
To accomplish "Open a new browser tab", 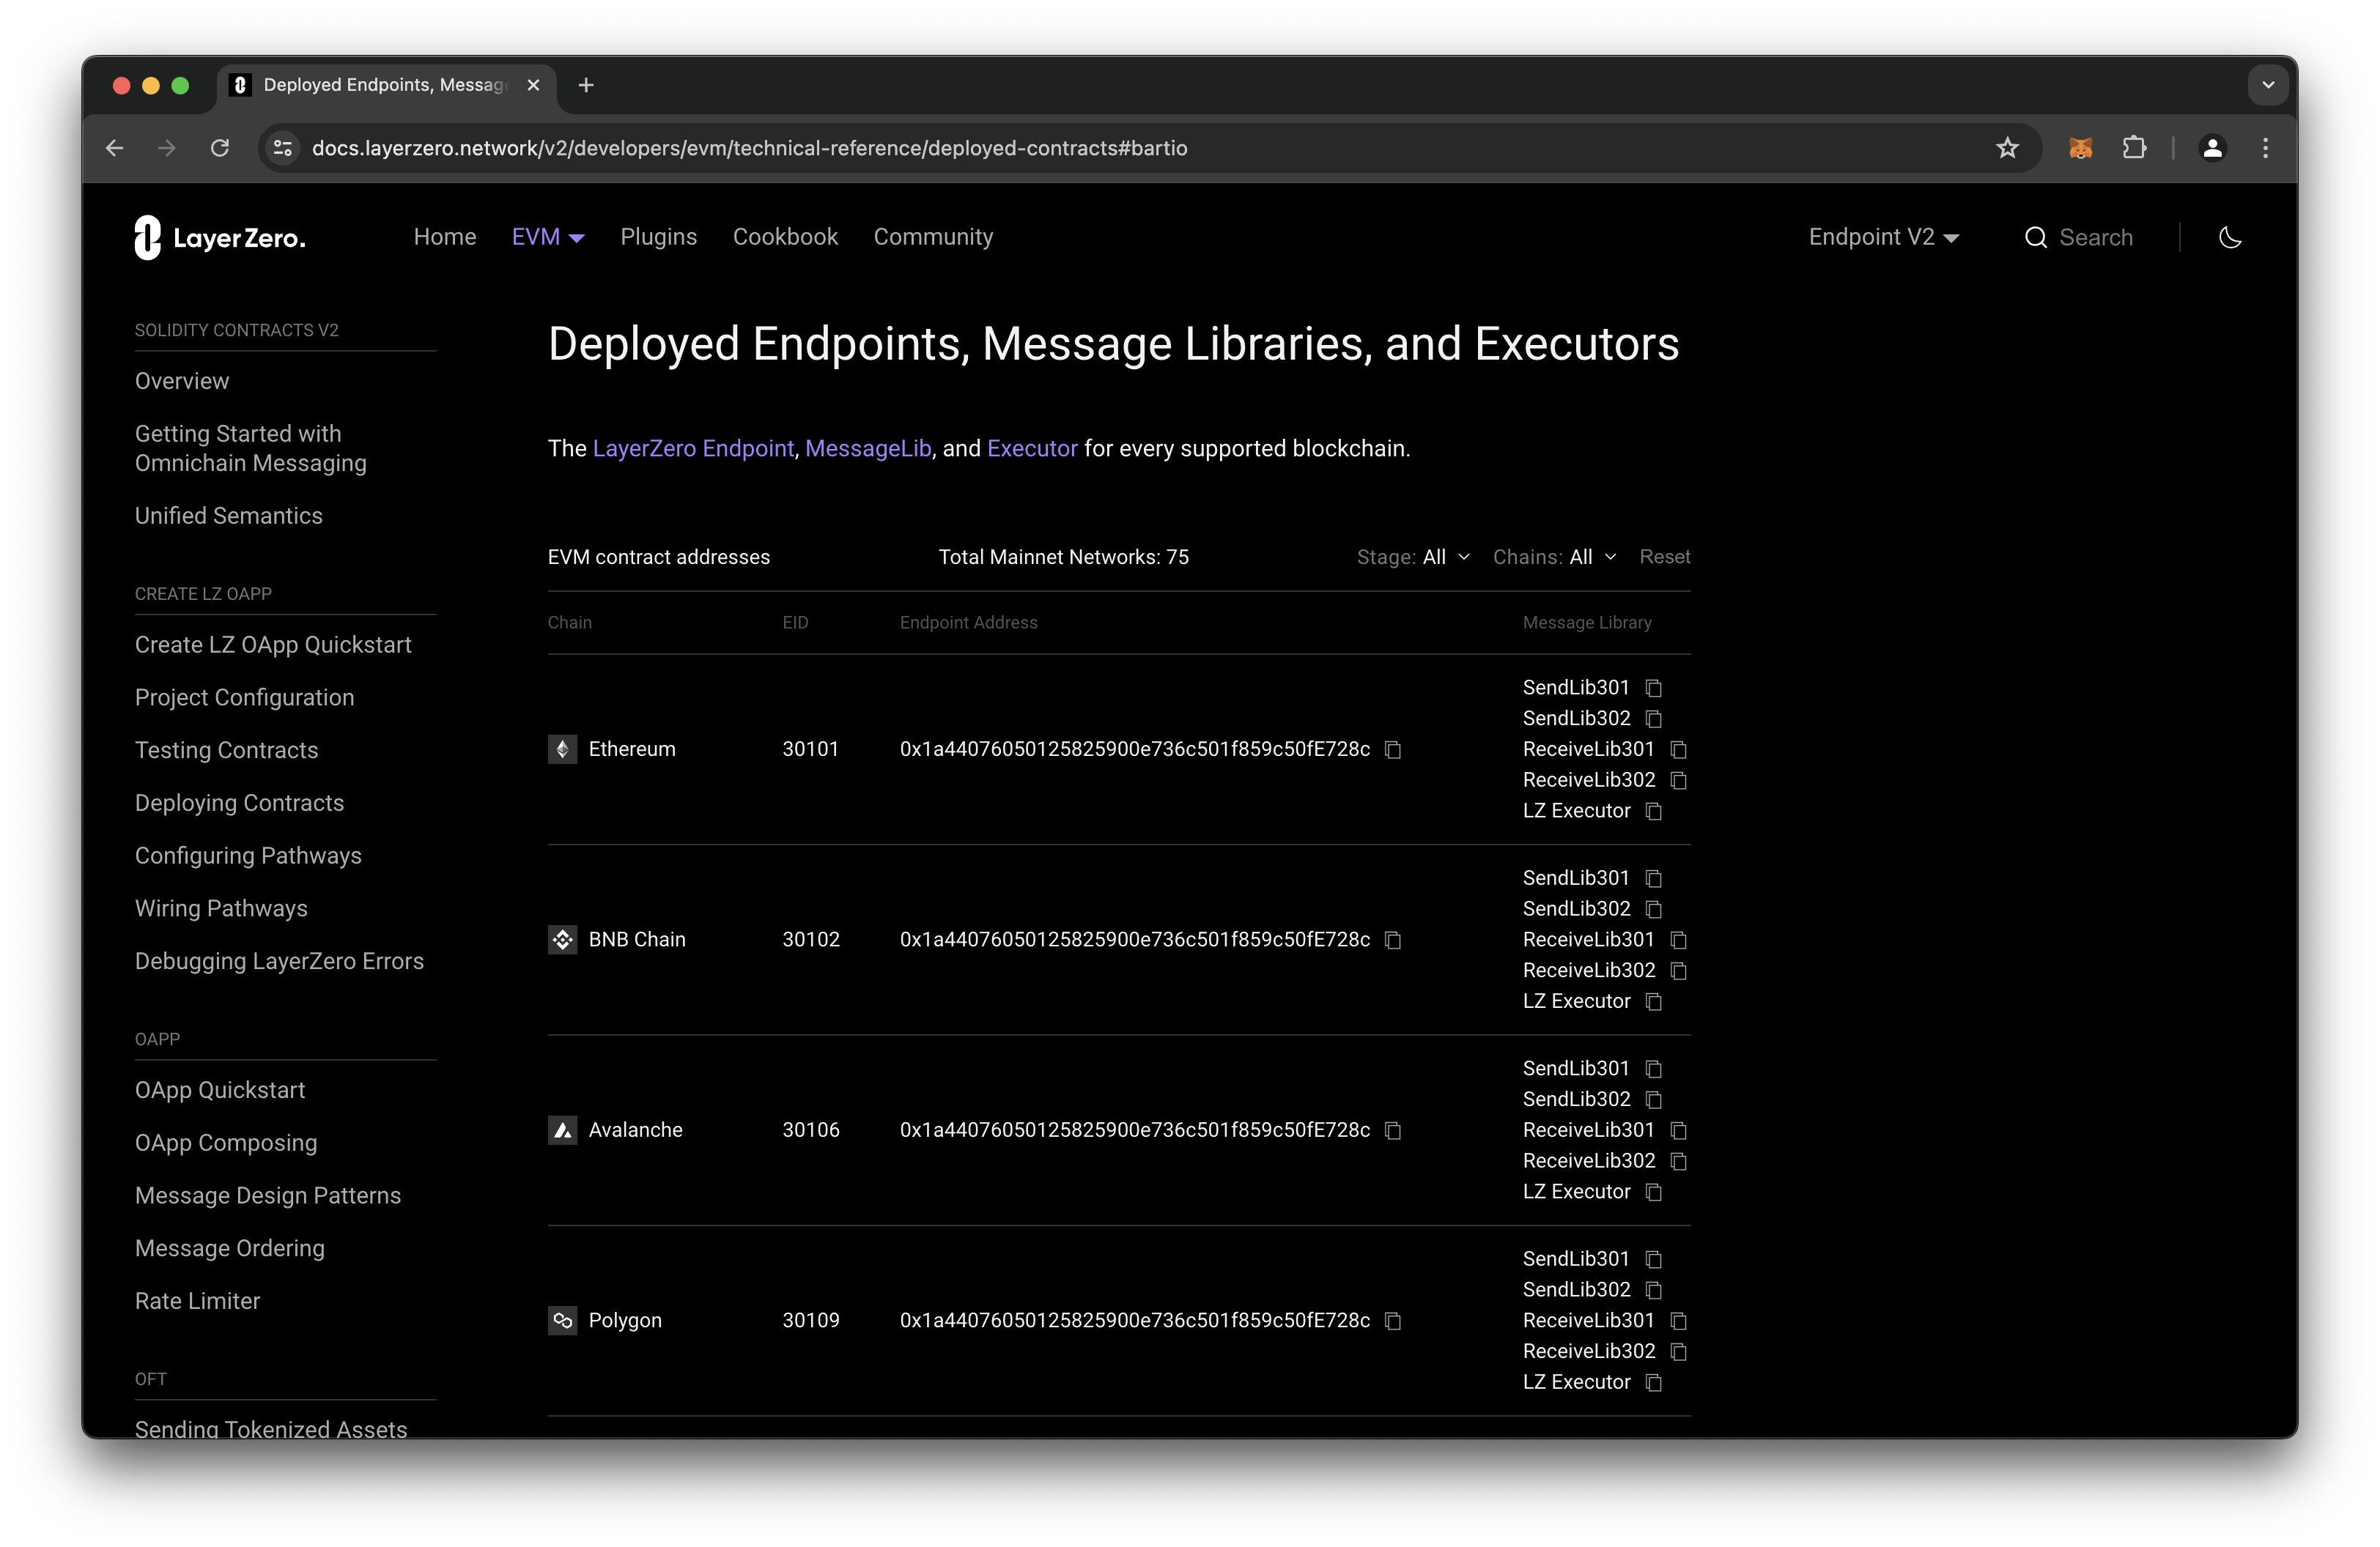I will tap(586, 85).
